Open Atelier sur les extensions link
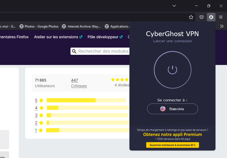 coord(58,37)
